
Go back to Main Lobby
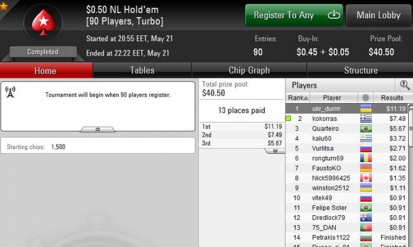[379, 15]
